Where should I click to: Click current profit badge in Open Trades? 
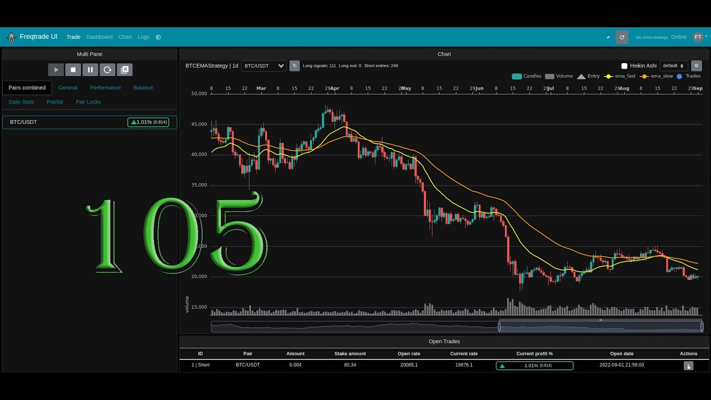tap(534, 366)
